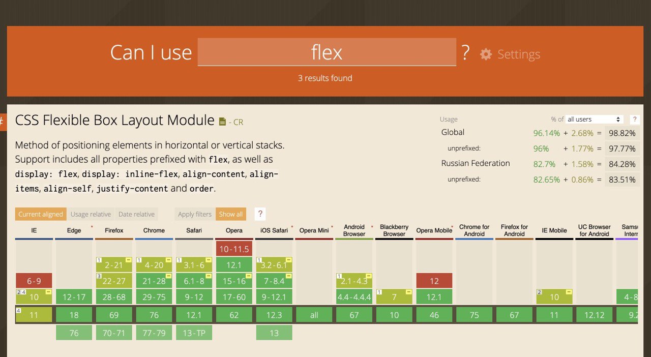Click Android Browser 4.4-4.4.4 cell
This screenshot has height=357, width=651.
click(354, 296)
